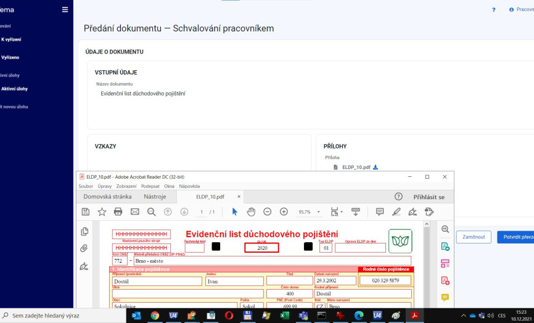Zoom in with the plus icon

(x=284, y=211)
